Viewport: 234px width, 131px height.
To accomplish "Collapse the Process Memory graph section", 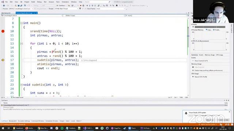I will (192, 30).
